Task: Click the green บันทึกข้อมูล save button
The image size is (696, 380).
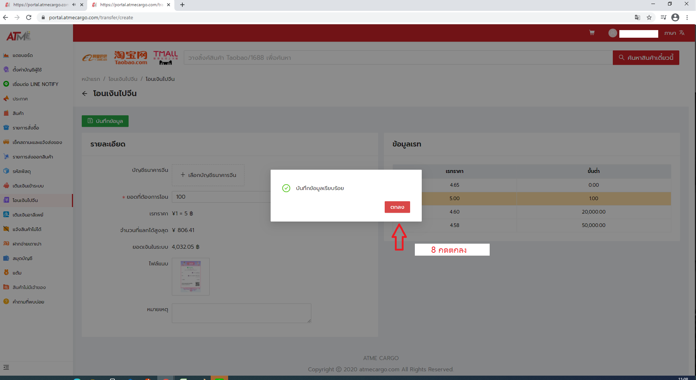Action: [x=105, y=121]
